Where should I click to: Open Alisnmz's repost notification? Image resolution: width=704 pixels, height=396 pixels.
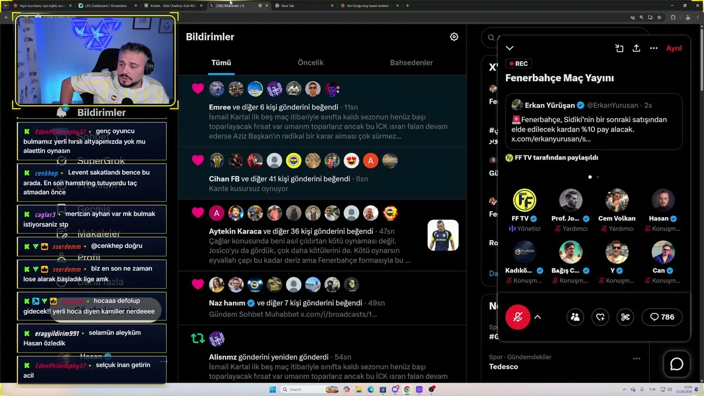tap(322, 355)
